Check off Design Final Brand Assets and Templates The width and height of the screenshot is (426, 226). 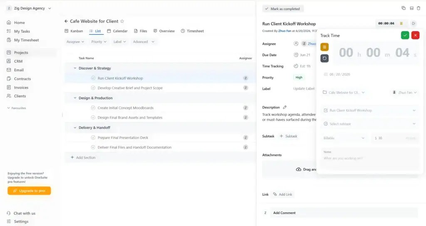(93, 117)
